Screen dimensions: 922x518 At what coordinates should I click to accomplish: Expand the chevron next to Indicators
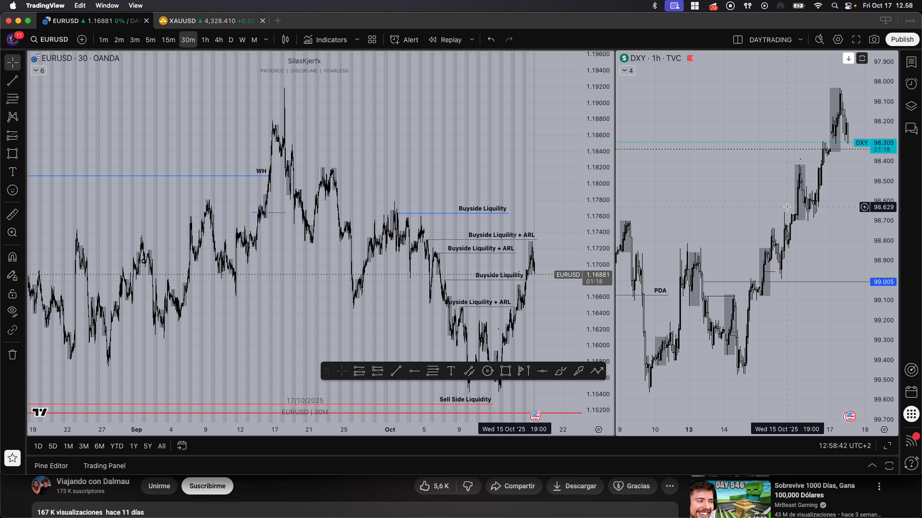(x=357, y=40)
